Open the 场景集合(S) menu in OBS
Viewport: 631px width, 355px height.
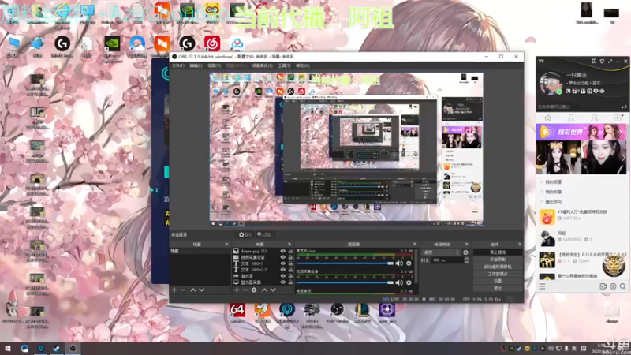click(x=262, y=65)
